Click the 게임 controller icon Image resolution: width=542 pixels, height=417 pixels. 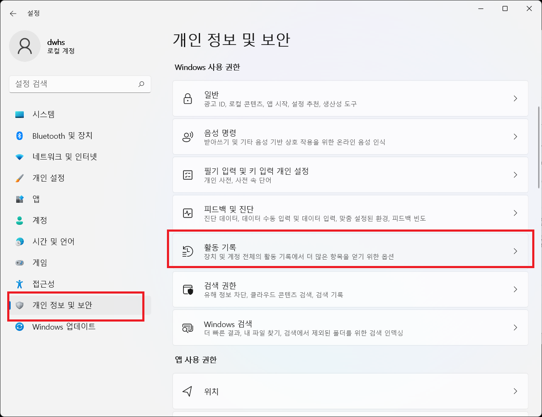point(20,263)
